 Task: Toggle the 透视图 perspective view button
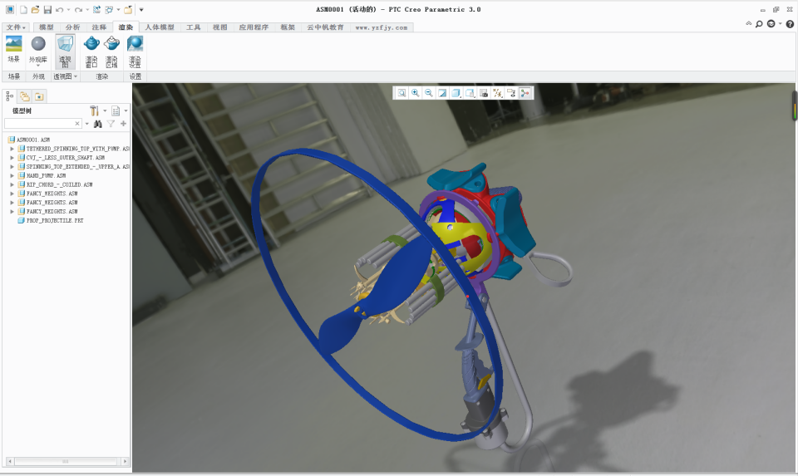(x=65, y=52)
